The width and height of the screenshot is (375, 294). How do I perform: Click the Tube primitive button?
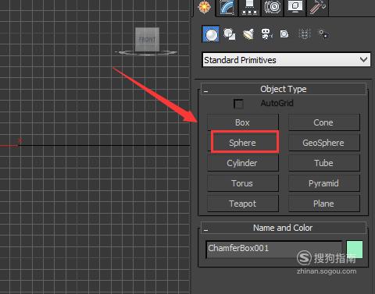[x=324, y=163]
